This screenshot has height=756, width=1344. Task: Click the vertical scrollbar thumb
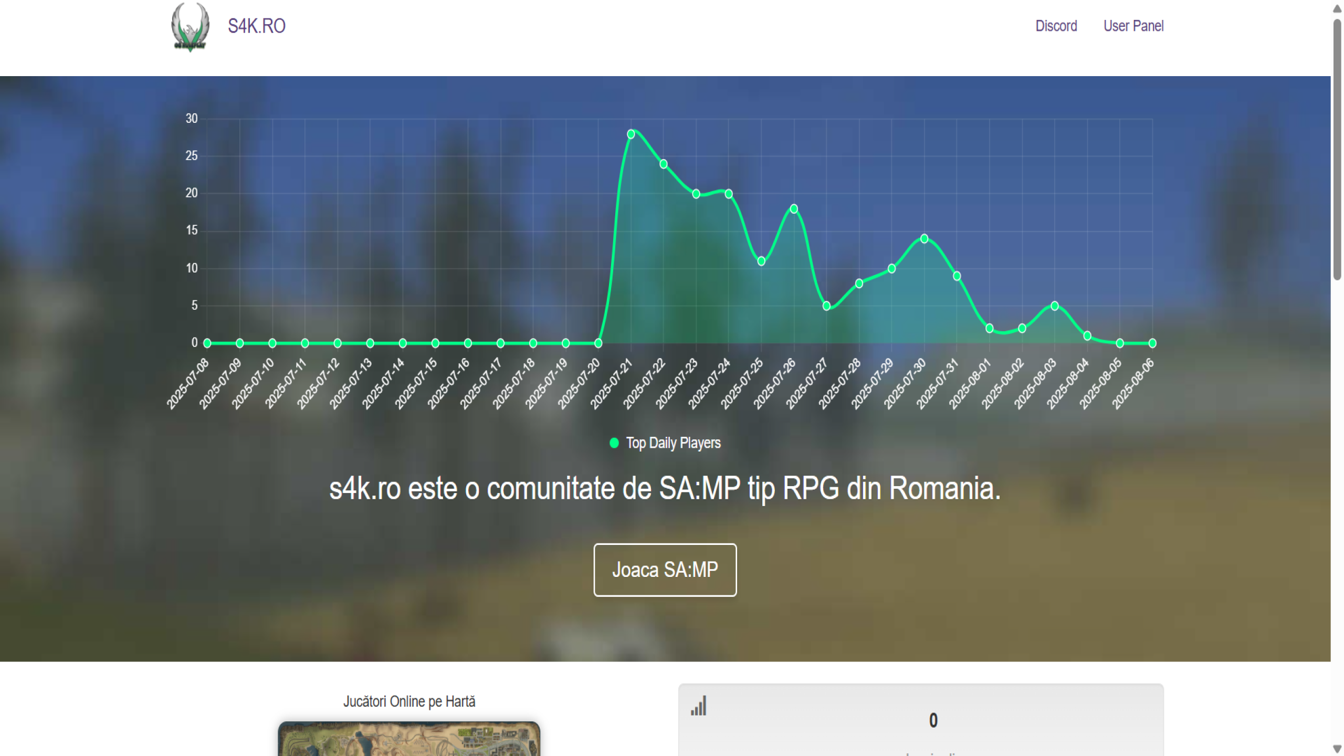point(1337,150)
